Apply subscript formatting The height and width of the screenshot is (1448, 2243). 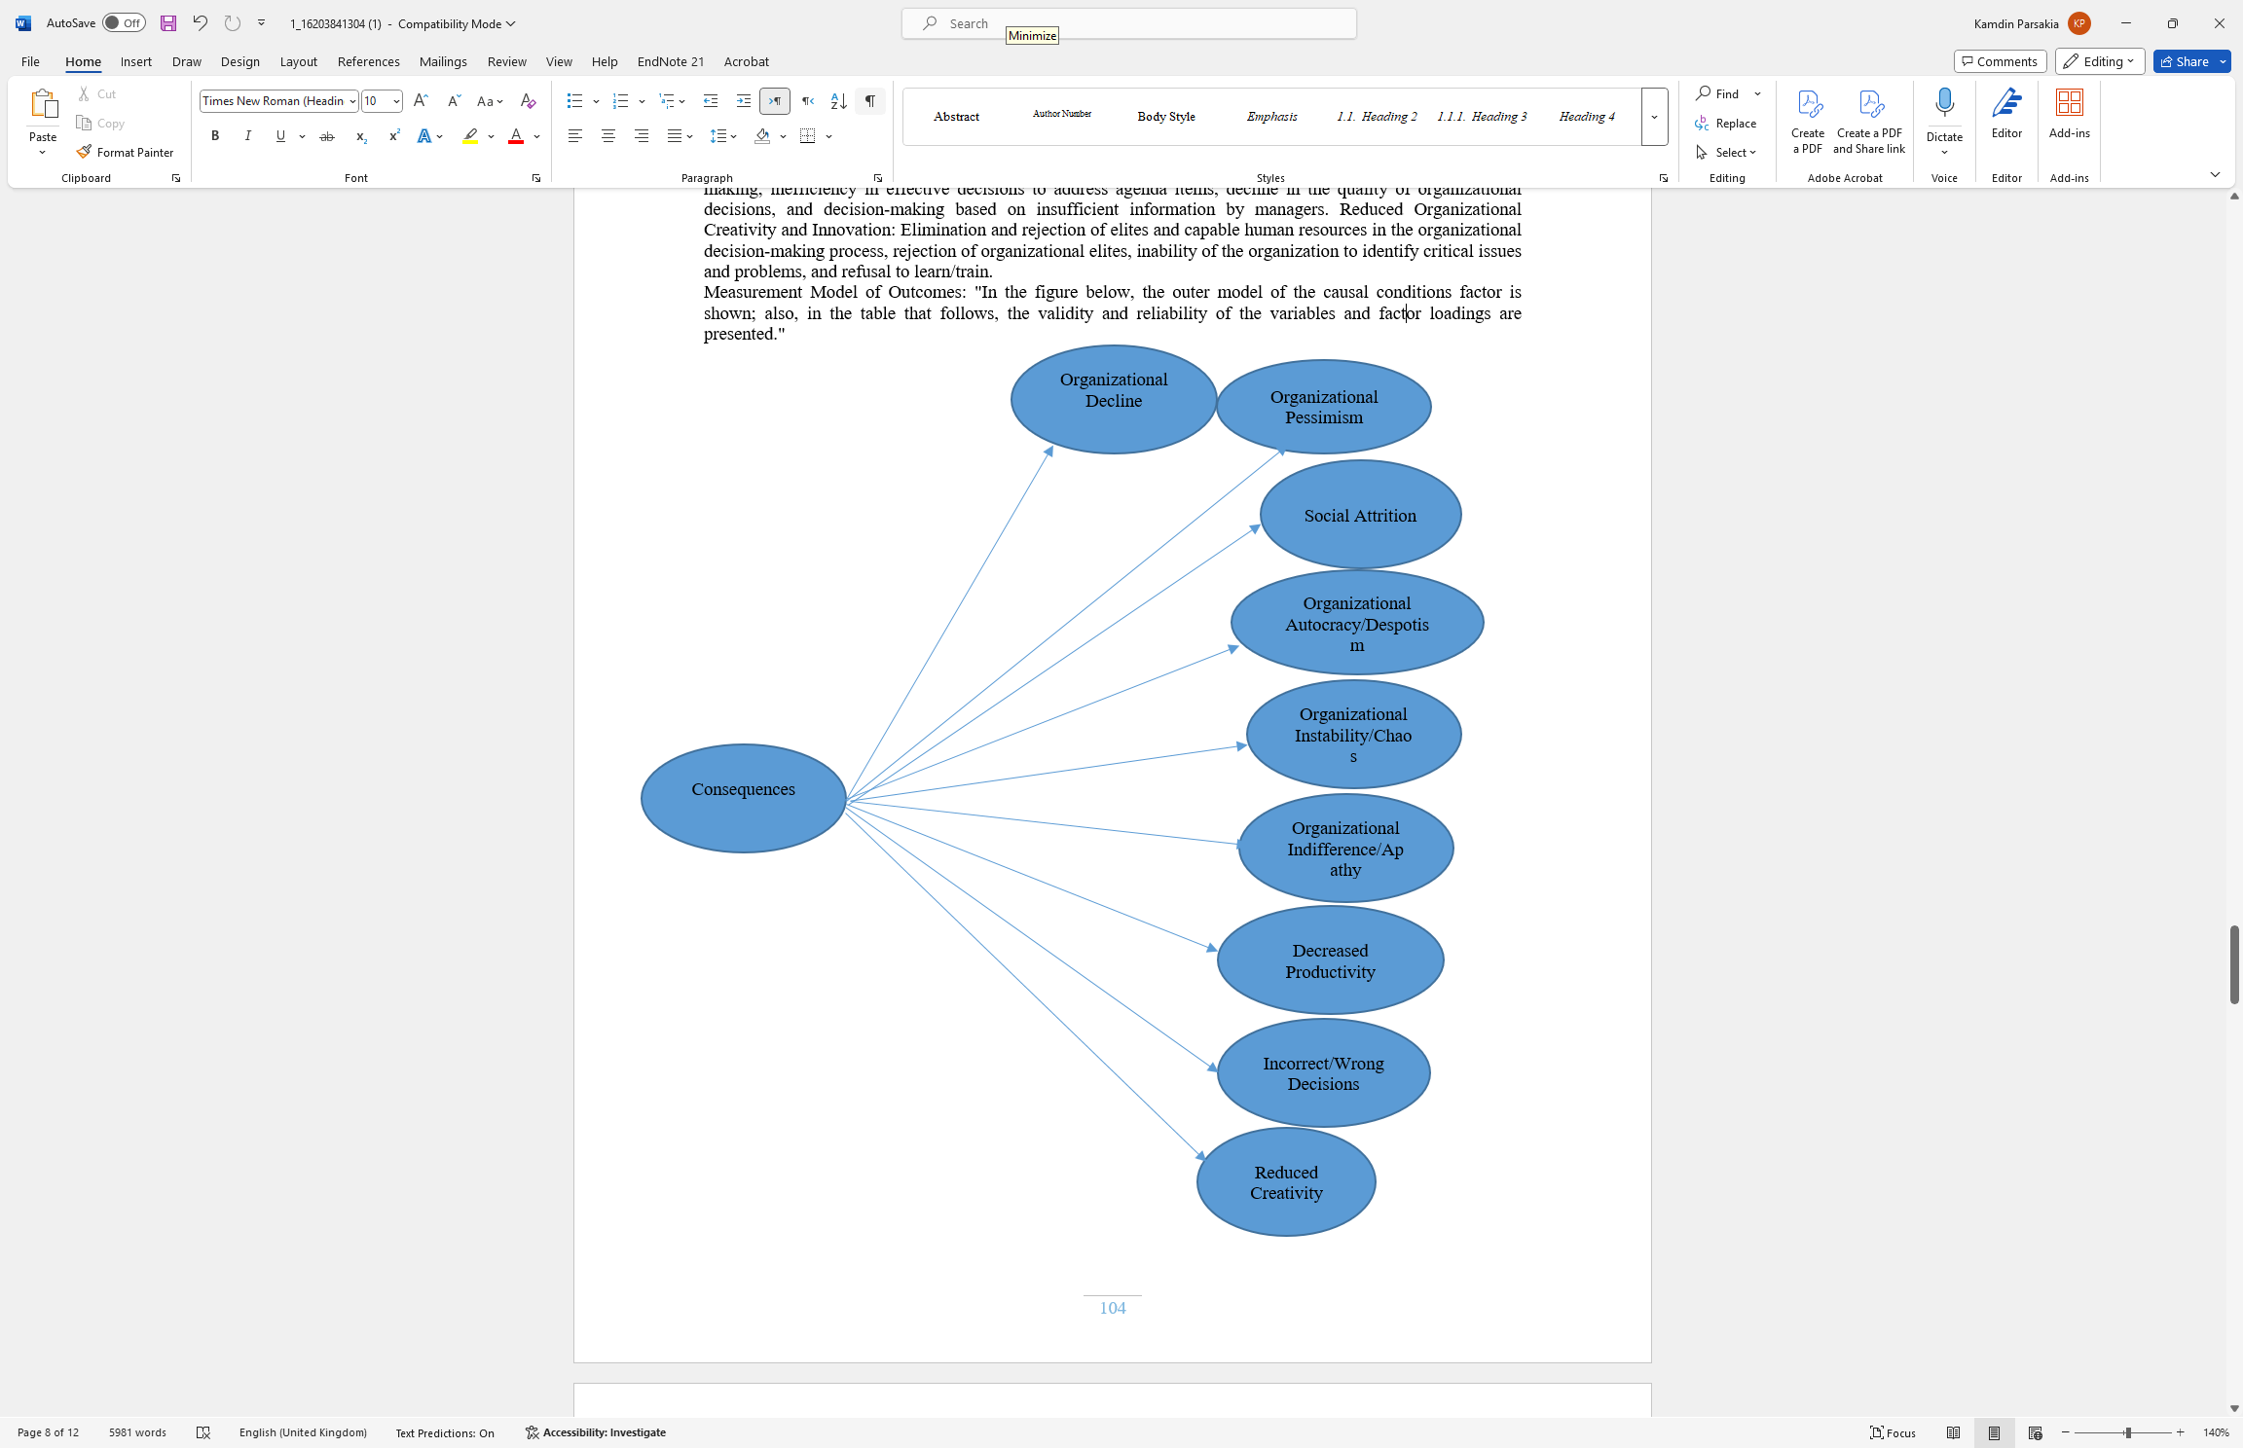(360, 136)
